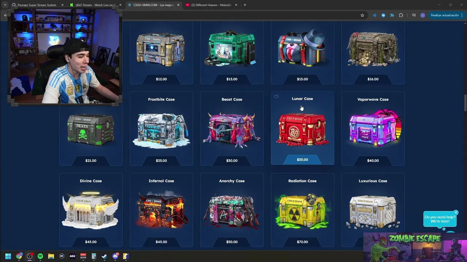Click the $21.00 price label
467x262 pixels.
[91, 160]
